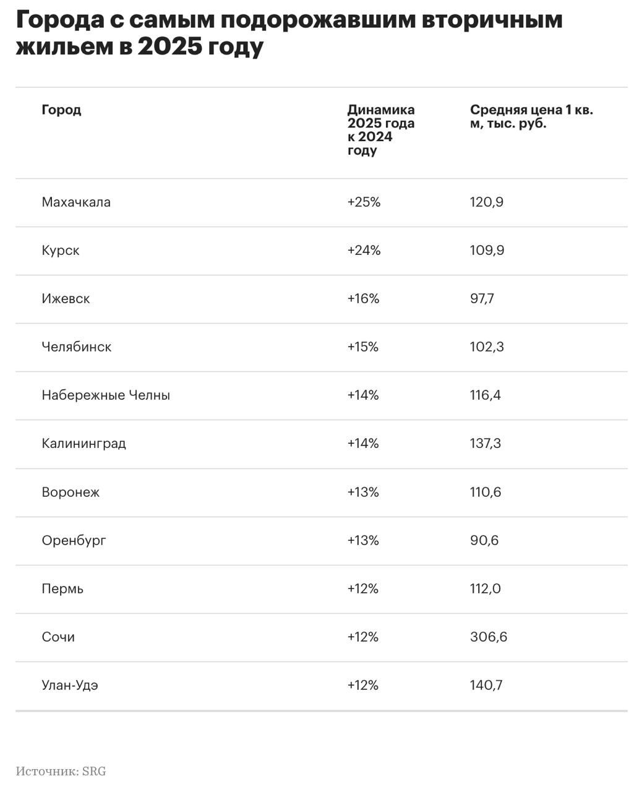Select the 306,6 price value
The image size is (634, 792).
488,637
